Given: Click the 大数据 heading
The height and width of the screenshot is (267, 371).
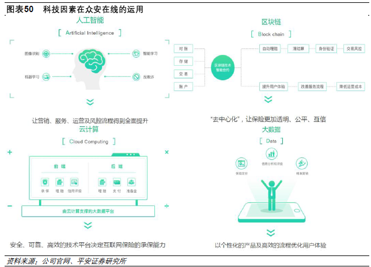Looking at the screenshot, I should click(x=271, y=130).
